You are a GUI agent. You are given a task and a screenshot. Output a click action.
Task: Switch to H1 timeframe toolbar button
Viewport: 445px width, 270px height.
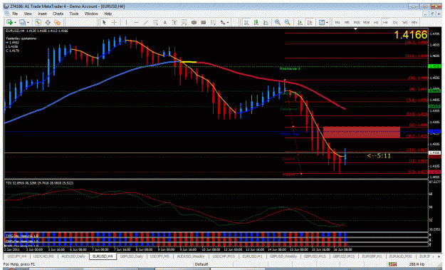376,22
